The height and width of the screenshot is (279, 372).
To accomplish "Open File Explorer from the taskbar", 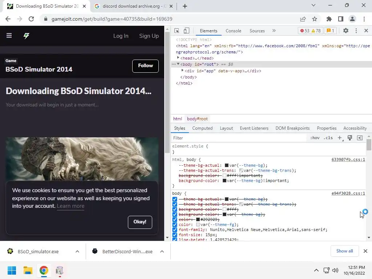I will pos(28,270).
